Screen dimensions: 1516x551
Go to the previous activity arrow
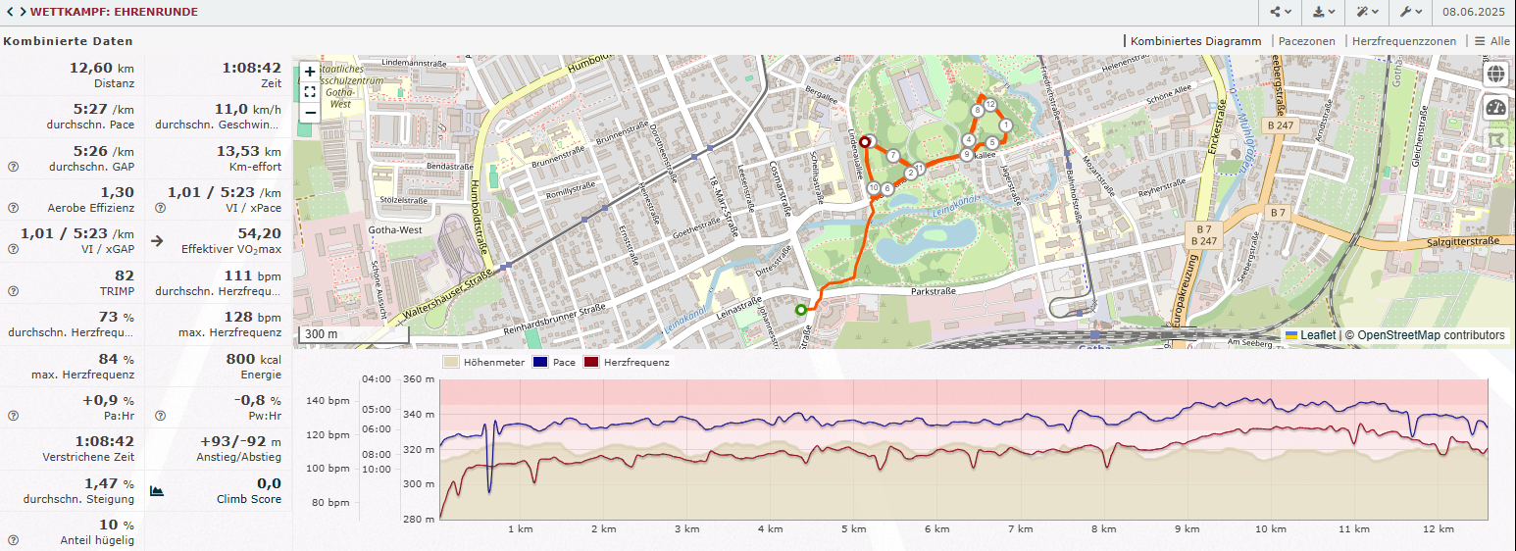tap(10, 12)
